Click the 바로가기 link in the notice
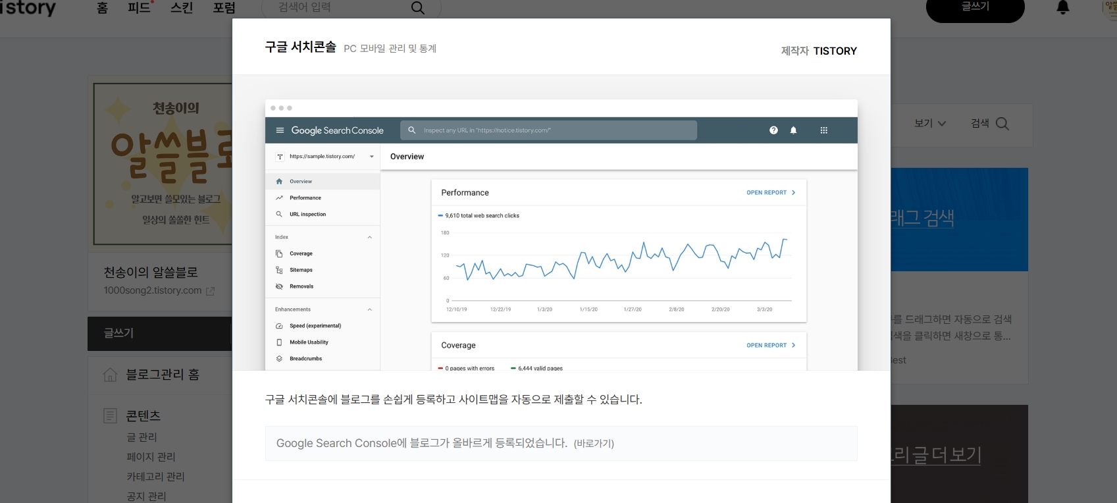The image size is (1117, 503). pyautogui.click(x=594, y=444)
